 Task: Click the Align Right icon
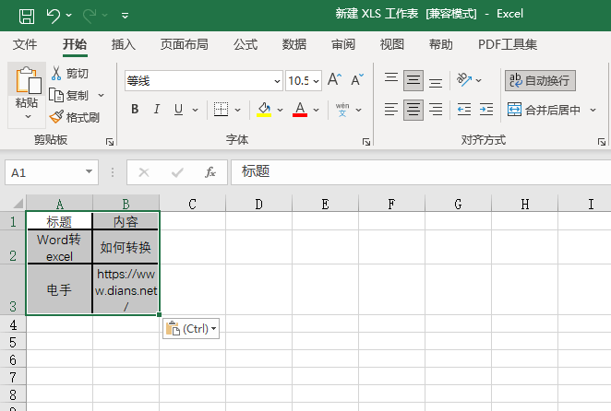[436, 110]
